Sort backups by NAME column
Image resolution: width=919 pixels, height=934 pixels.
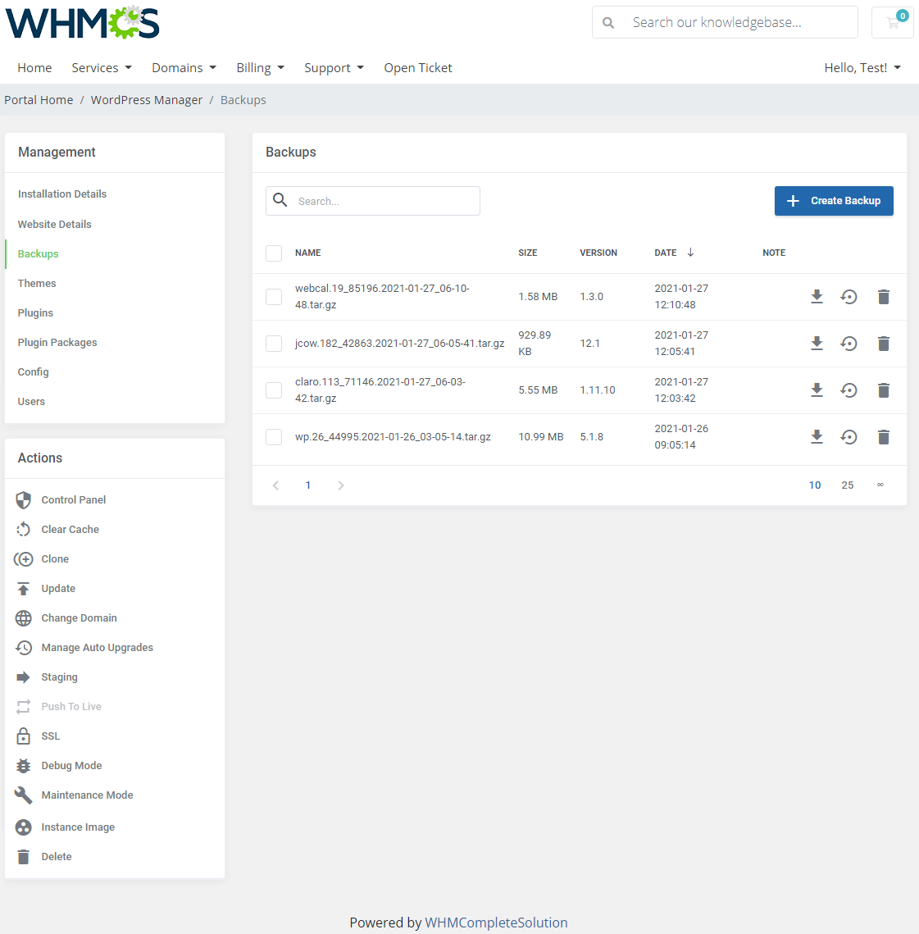pos(308,253)
